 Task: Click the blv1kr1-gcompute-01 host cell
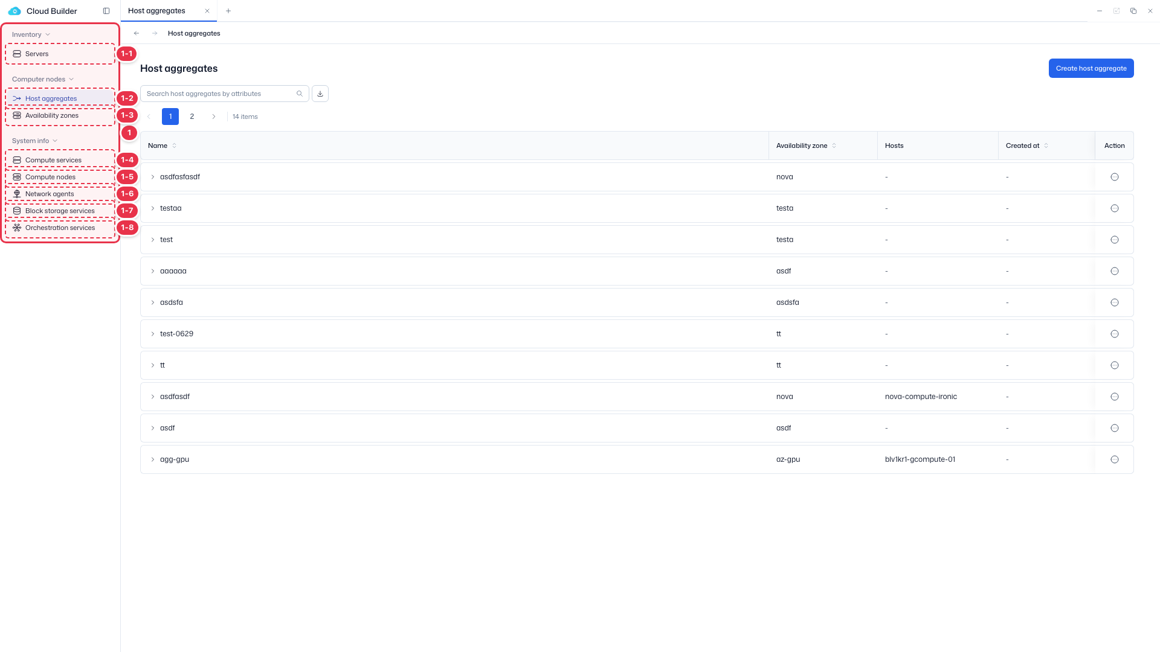tap(920, 459)
